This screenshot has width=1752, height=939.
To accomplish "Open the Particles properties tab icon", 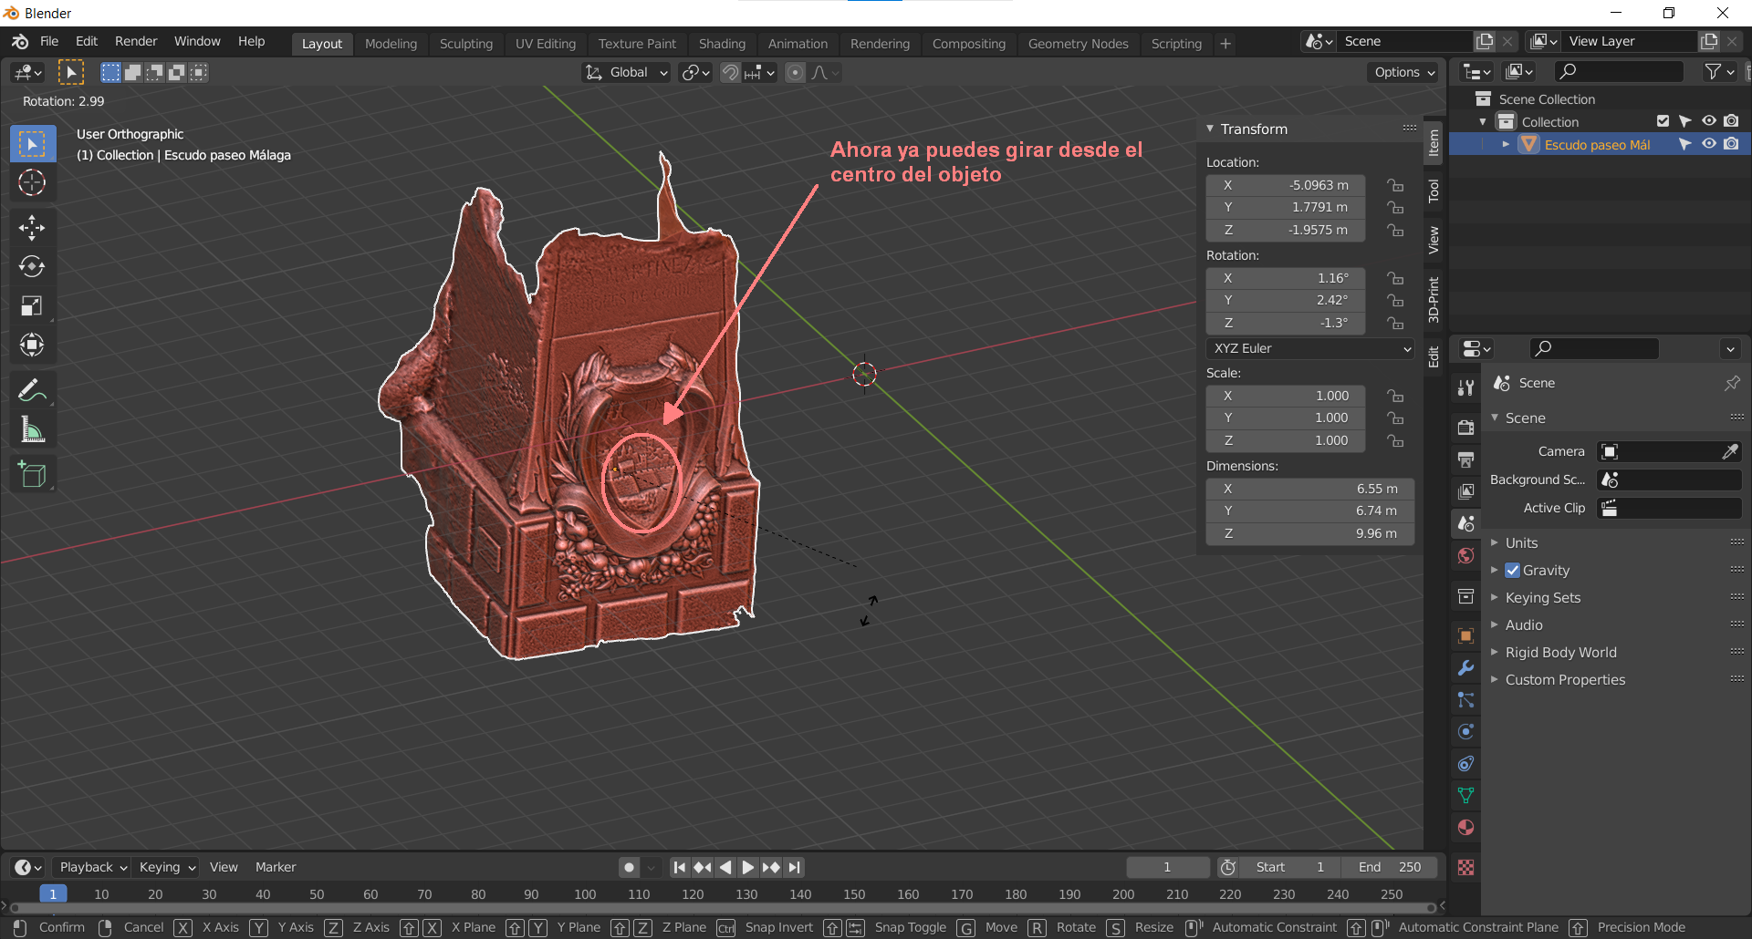I will click(x=1465, y=699).
